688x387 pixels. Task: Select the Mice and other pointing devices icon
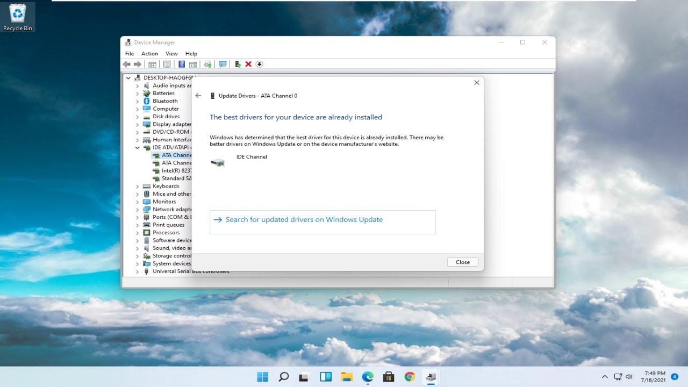[146, 194]
